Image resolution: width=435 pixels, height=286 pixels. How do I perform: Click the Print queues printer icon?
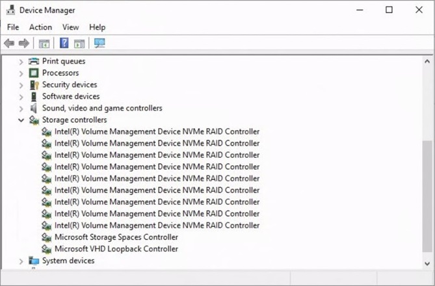tap(34, 61)
